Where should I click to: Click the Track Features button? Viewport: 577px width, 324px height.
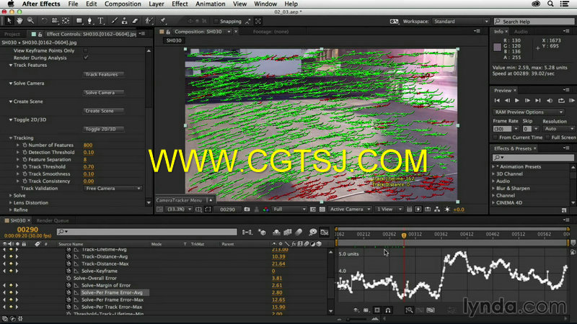[103, 74]
